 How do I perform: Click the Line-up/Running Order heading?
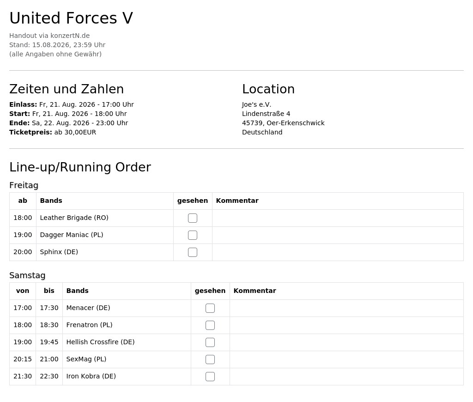[80, 167]
